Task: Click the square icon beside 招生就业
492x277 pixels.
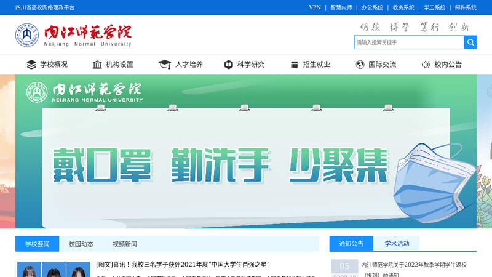Action: (295, 65)
